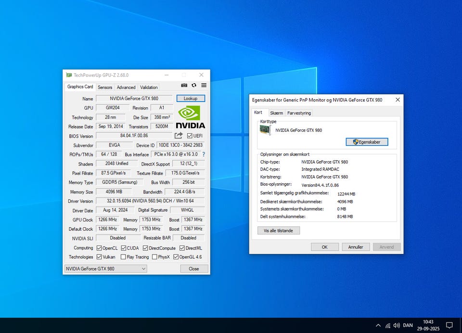Click the Egenskaber button with shield

coord(367,142)
